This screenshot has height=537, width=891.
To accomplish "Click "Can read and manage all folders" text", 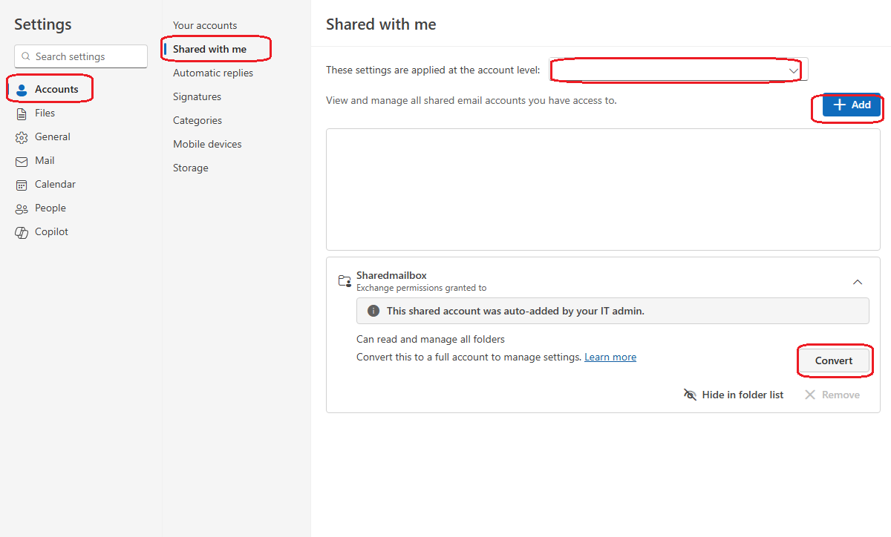I will [x=431, y=339].
